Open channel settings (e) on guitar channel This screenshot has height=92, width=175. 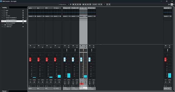tap(34, 47)
